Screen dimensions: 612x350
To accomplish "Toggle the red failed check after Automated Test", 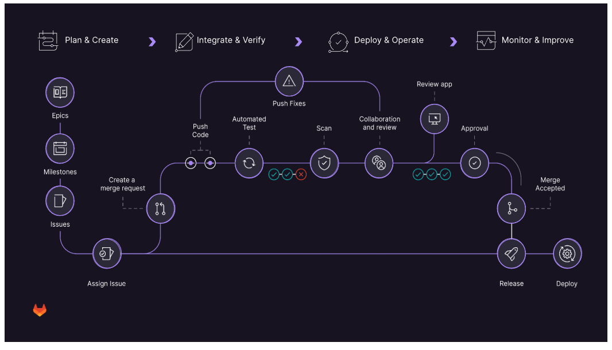I will pos(301,174).
